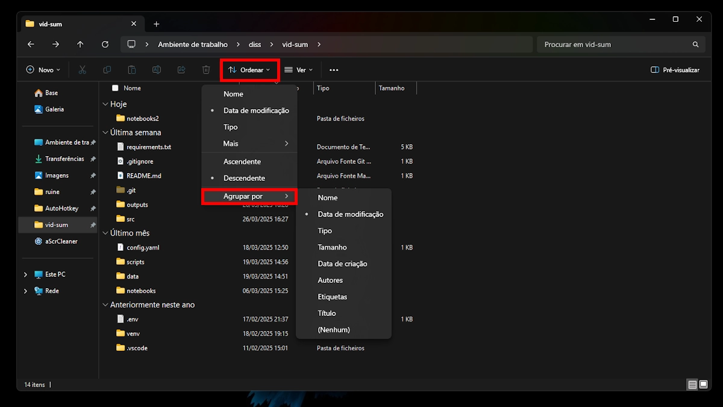
Task: Group by Tamanho in submenu
Action: (x=332, y=247)
